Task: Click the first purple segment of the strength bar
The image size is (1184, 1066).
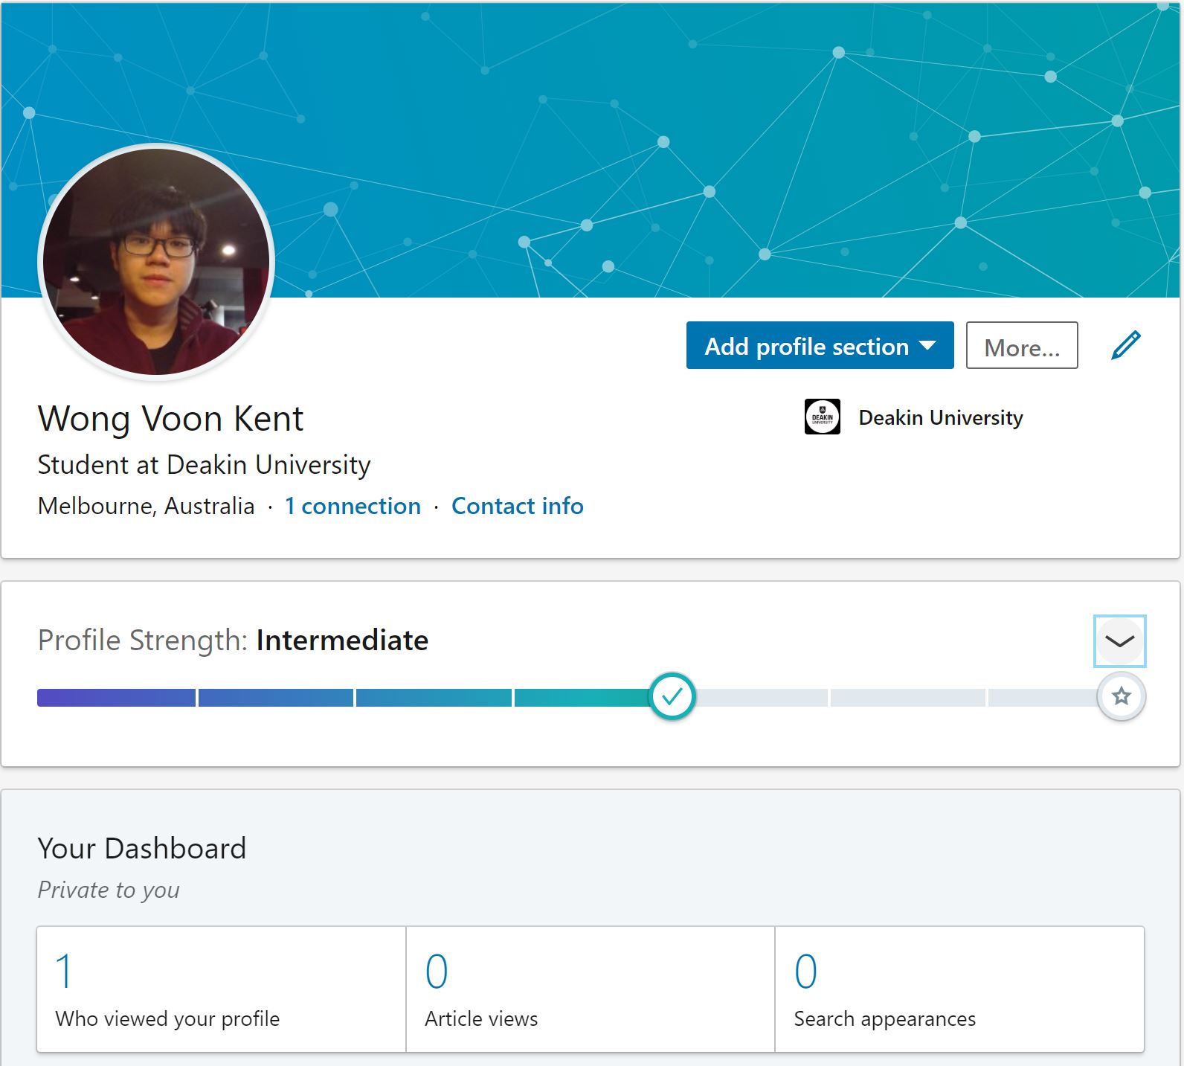Action: pyautogui.click(x=116, y=698)
